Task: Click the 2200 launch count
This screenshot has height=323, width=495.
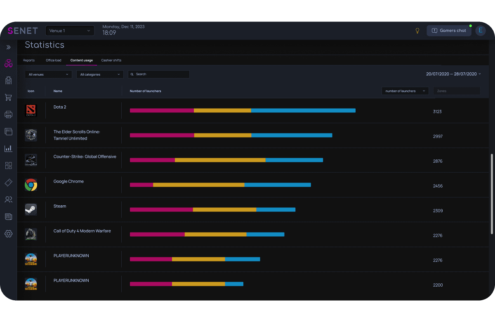Action: (x=438, y=285)
